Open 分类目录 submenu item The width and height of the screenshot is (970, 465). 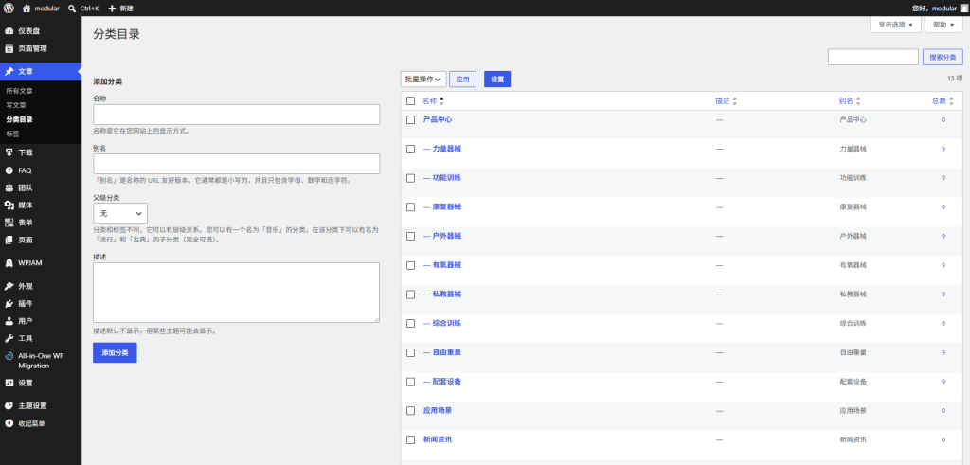[20, 120]
